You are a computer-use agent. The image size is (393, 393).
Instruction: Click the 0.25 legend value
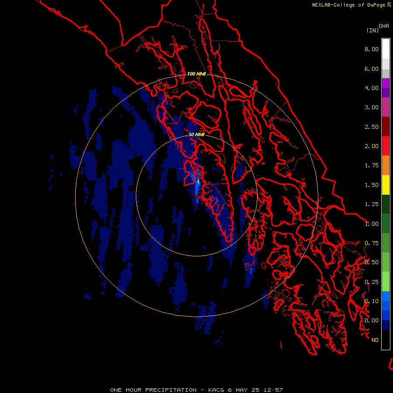[x=372, y=282]
